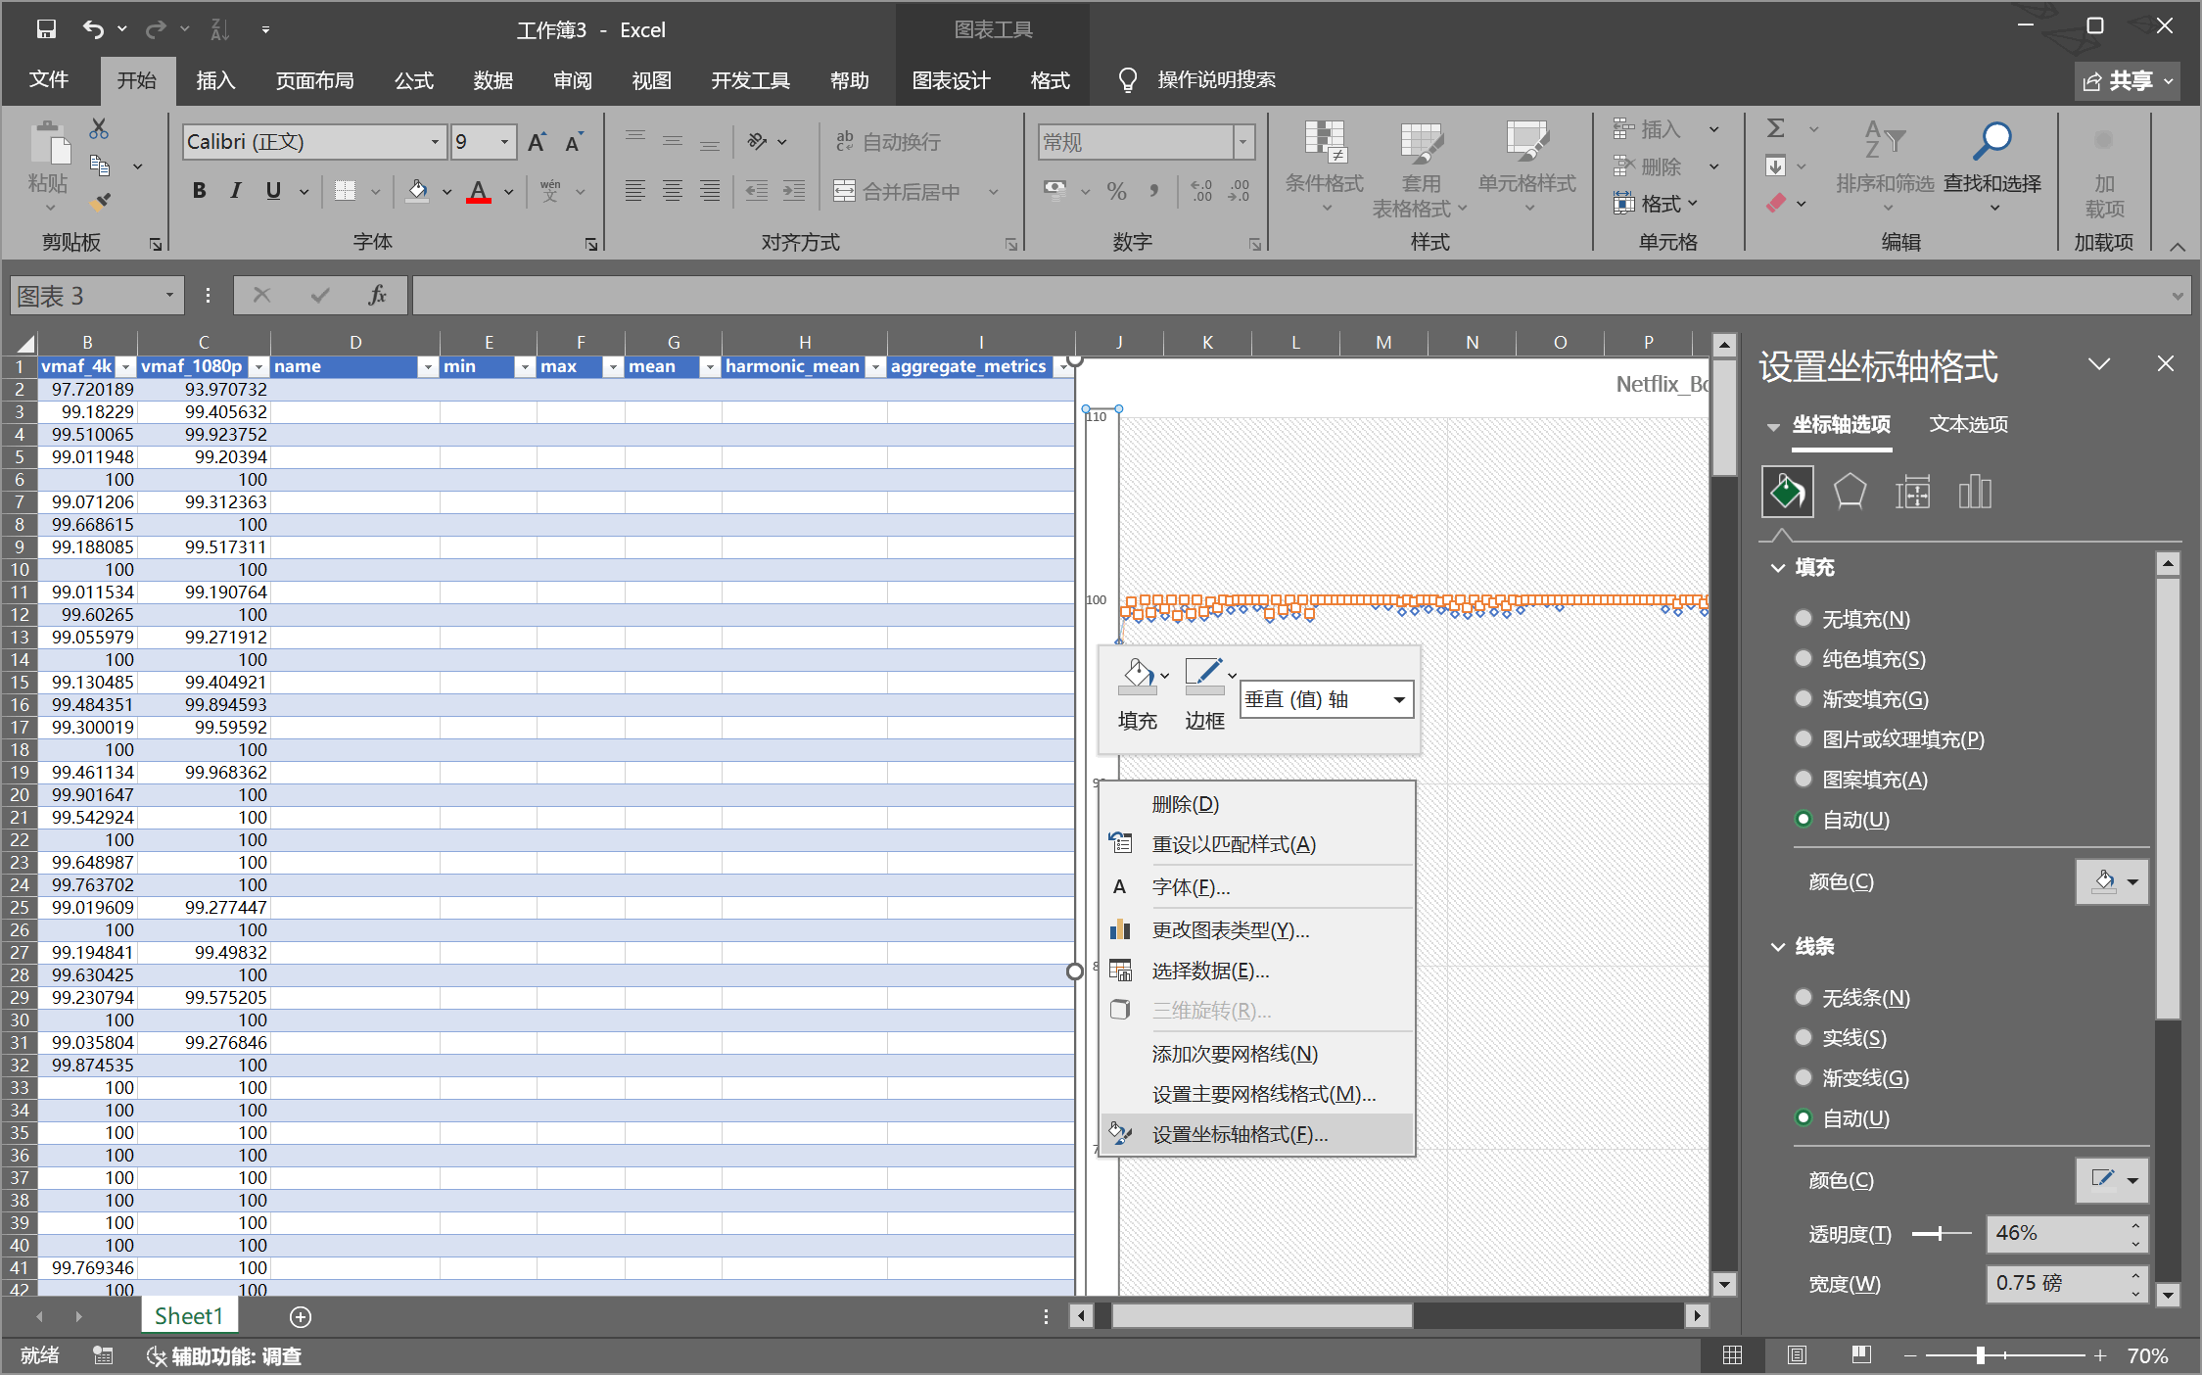
Task: Open number format 常规 dropdown
Action: pos(1242,142)
